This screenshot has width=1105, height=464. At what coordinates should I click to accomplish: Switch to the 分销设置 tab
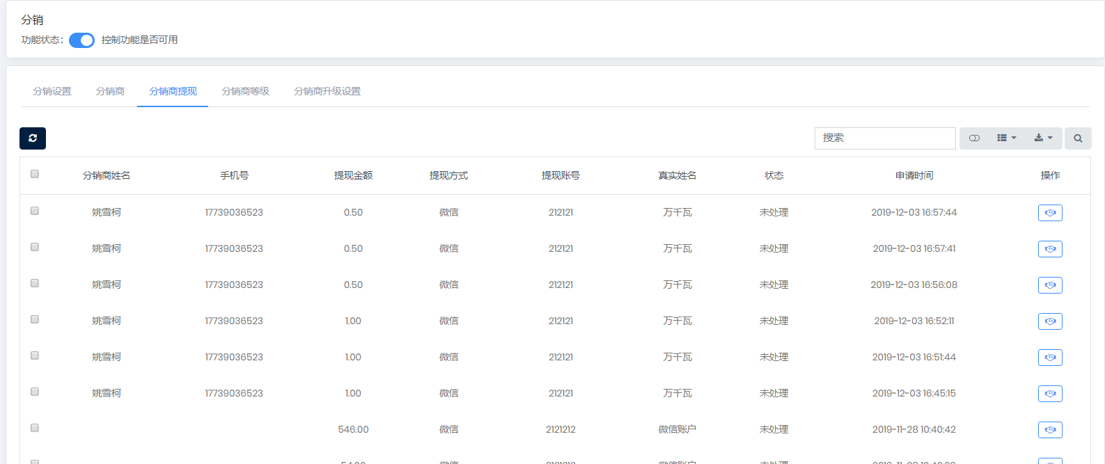coord(52,91)
